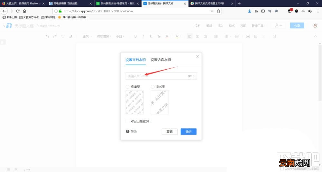Align text right in document toolbar
Screen dimensions: 322x172
[205, 36]
